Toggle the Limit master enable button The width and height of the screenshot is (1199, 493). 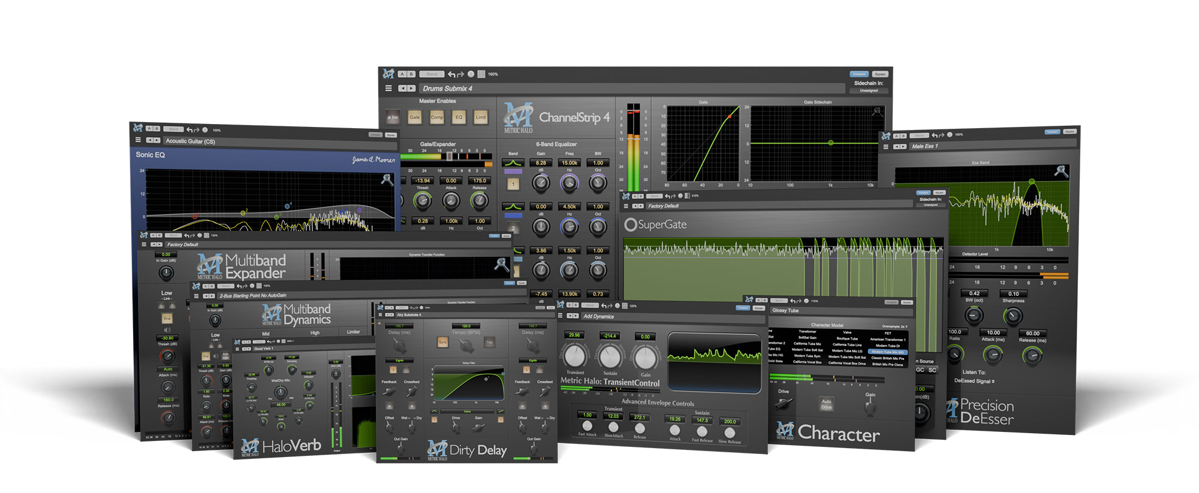481,117
